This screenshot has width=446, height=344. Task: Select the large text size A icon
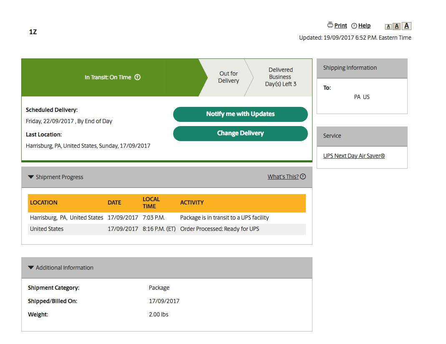click(407, 26)
